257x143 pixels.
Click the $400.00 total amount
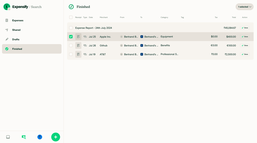click(231, 37)
